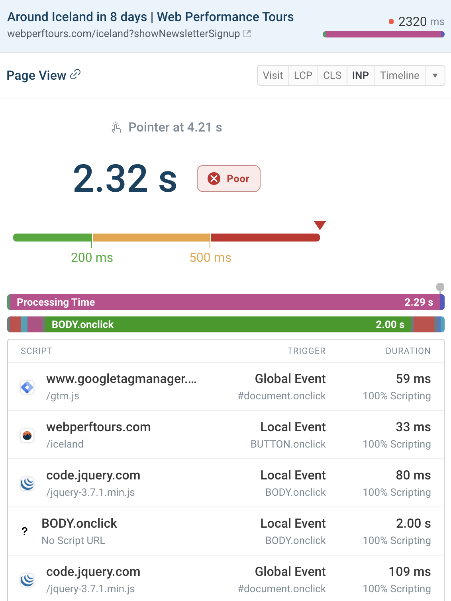451x601 pixels.
Task: Click the good range segment of rating bar
Action: pyautogui.click(x=53, y=238)
